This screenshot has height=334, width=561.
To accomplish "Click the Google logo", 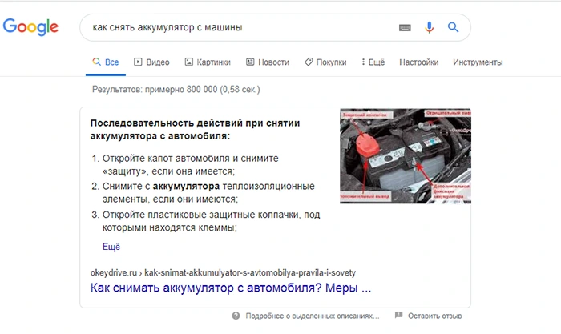I will coord(30,26).
